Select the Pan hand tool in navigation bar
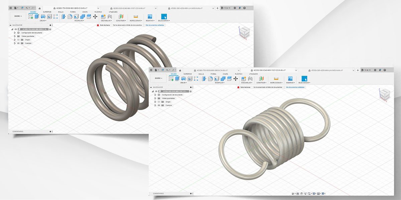The image size is (401, 200). click(x=302, y=194)
